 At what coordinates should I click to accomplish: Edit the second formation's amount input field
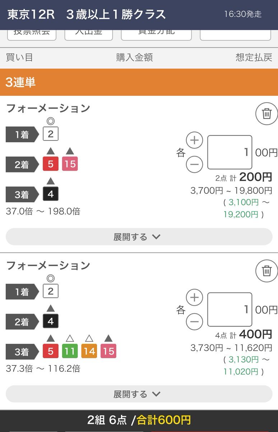click(x=230, y=310)
